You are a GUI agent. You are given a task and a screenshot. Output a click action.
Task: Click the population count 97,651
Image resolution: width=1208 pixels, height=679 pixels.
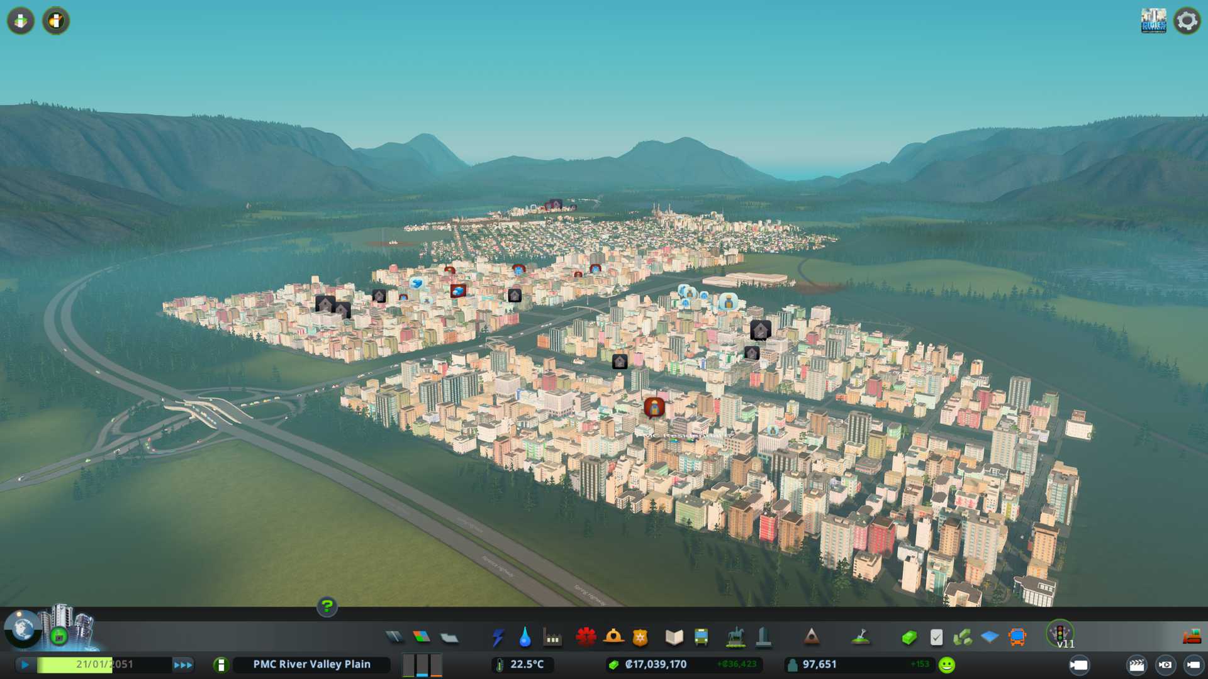(819, 665)
